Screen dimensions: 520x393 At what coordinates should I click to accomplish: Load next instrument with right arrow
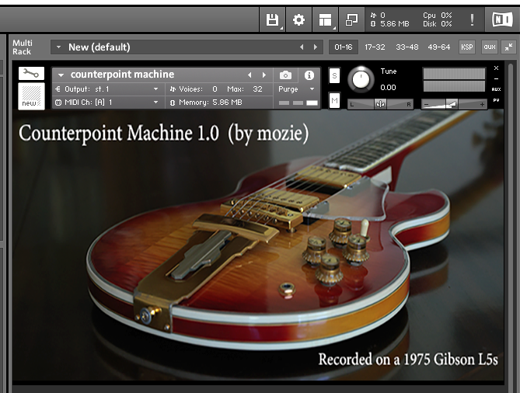pyautogui.click(x=264, y=75)
